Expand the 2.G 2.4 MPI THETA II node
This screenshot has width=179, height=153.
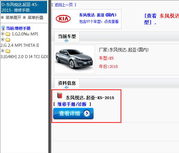pos(2,39)
